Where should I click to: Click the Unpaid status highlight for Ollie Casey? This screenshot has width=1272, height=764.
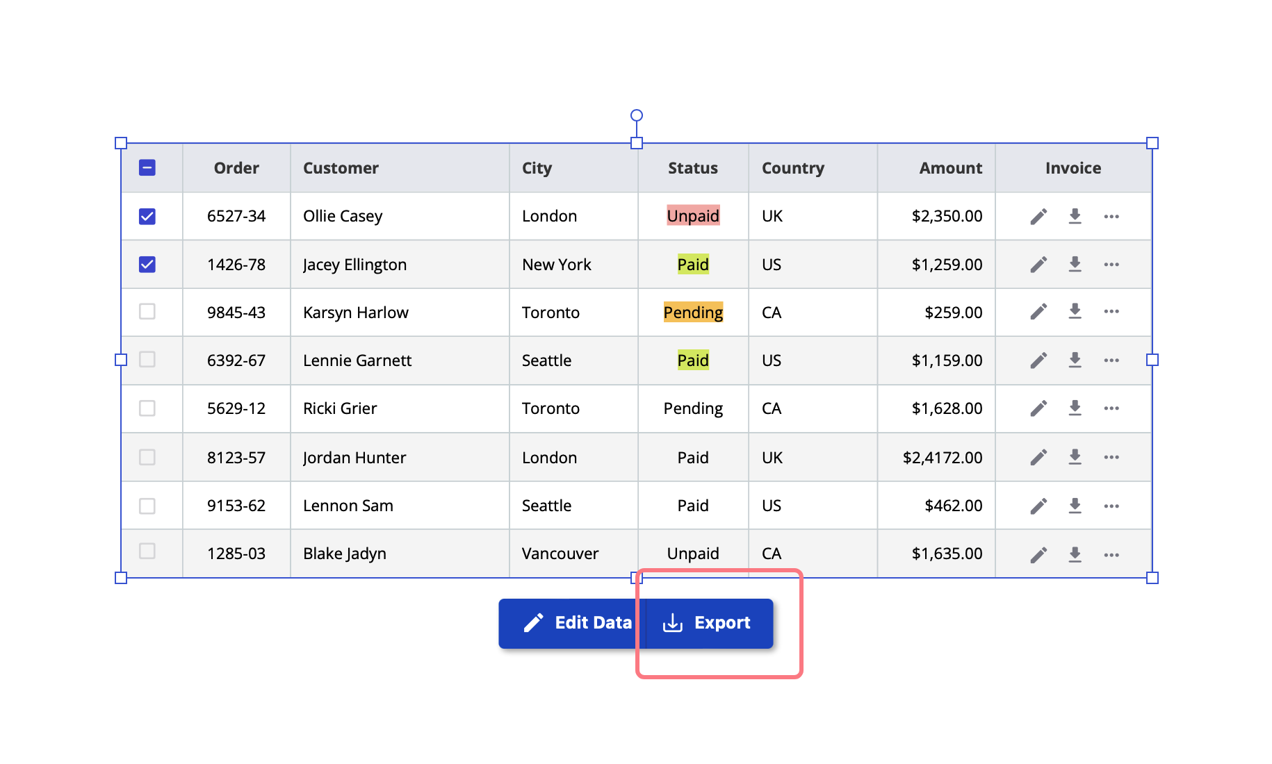[x=692, y=216]
